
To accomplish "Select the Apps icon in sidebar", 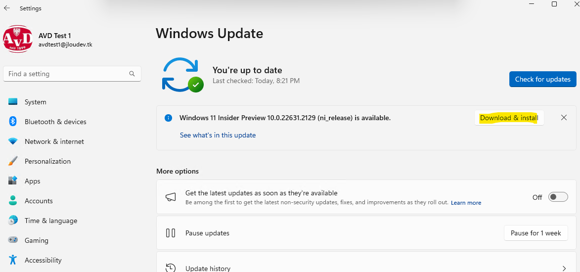I will click(13, 181).
